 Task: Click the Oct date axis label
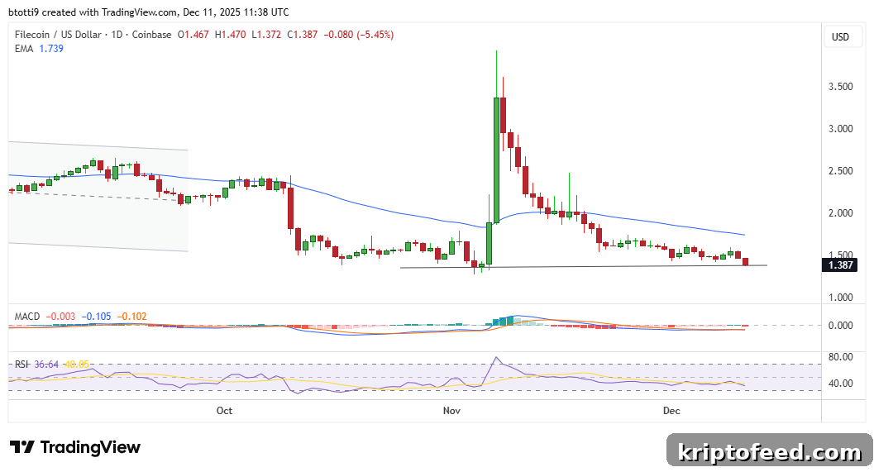point(224,411)
